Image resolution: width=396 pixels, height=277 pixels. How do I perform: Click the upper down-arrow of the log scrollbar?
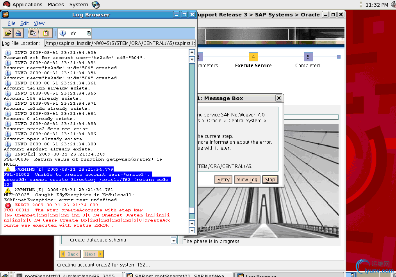click(192, 59)
